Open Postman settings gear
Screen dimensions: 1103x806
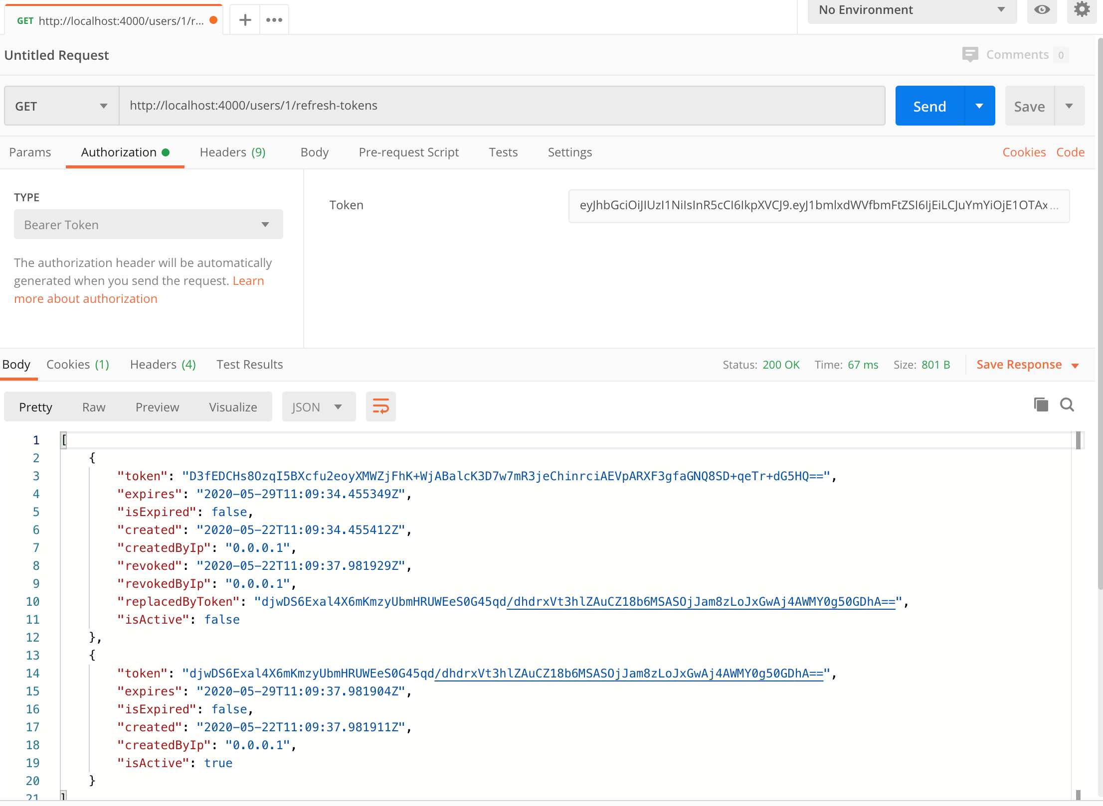click(1081, 9)
